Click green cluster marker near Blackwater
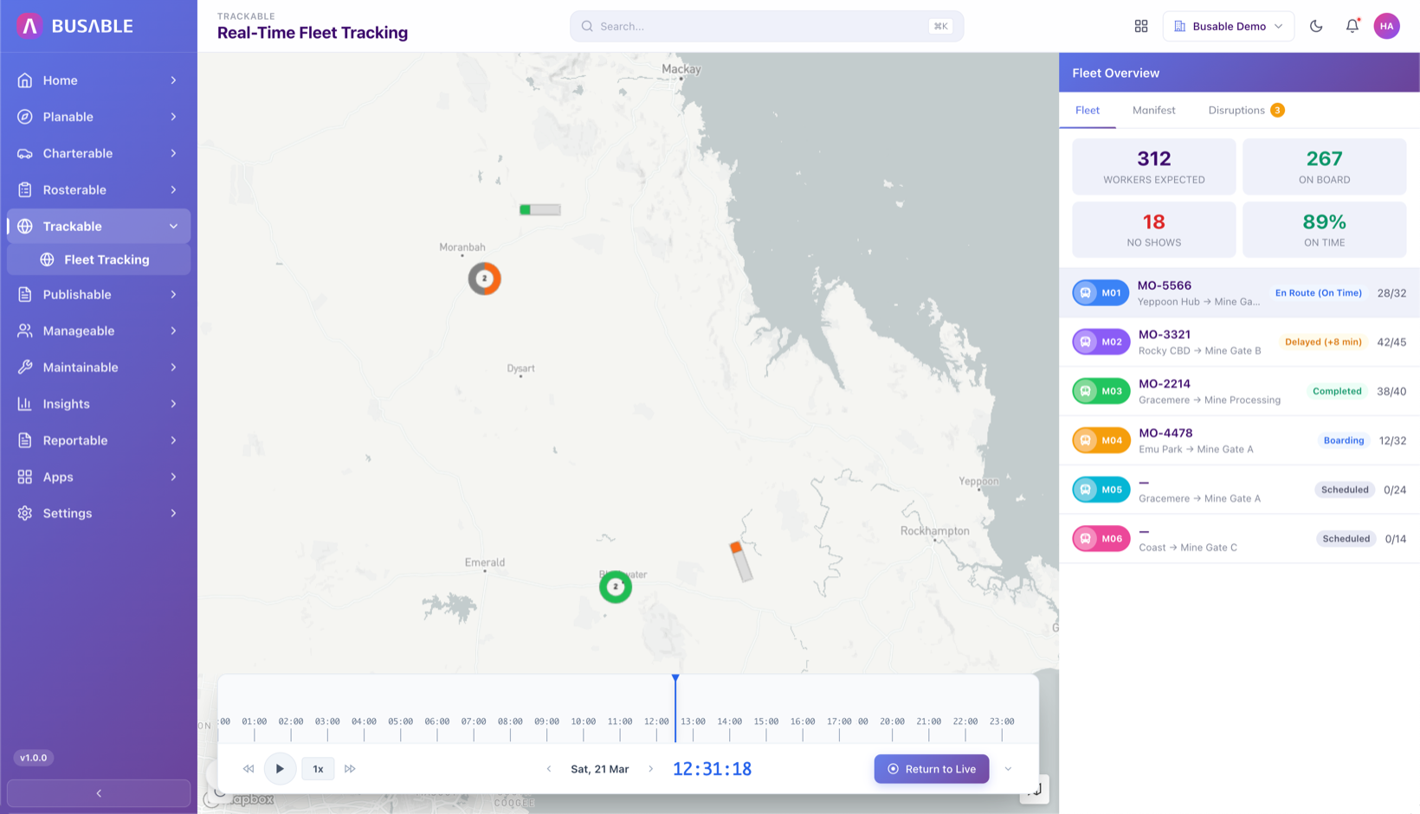This screenshot has height=814, width=1420. [616, 587]
